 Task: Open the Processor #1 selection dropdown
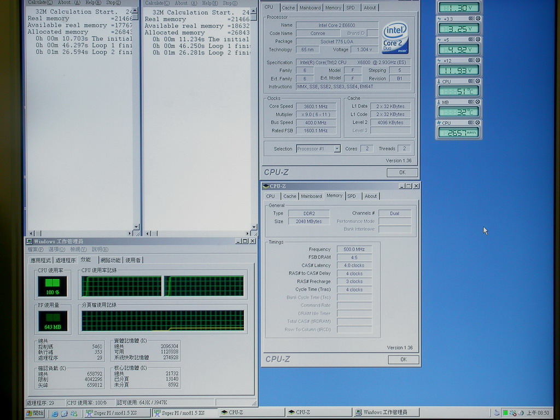tap(337, 149)
